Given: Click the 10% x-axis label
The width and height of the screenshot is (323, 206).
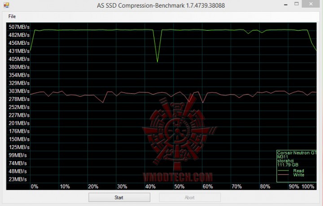Looking at the screenshot, I should coord(65,187).
